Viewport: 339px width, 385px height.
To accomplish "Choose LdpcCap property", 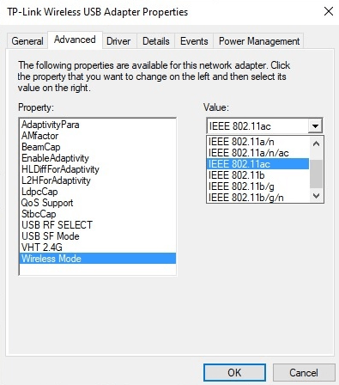I will pos(98,192).
